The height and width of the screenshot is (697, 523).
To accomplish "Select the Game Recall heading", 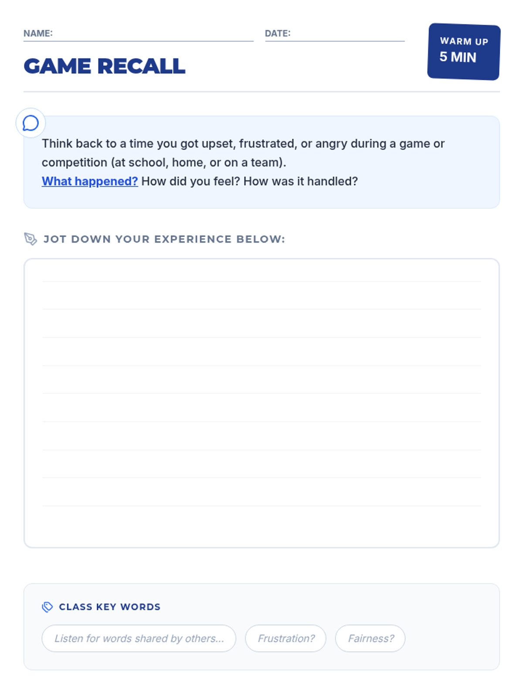I will point(105,66).
